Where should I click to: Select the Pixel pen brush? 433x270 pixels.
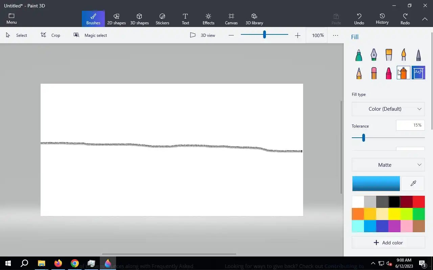point(418,55)
